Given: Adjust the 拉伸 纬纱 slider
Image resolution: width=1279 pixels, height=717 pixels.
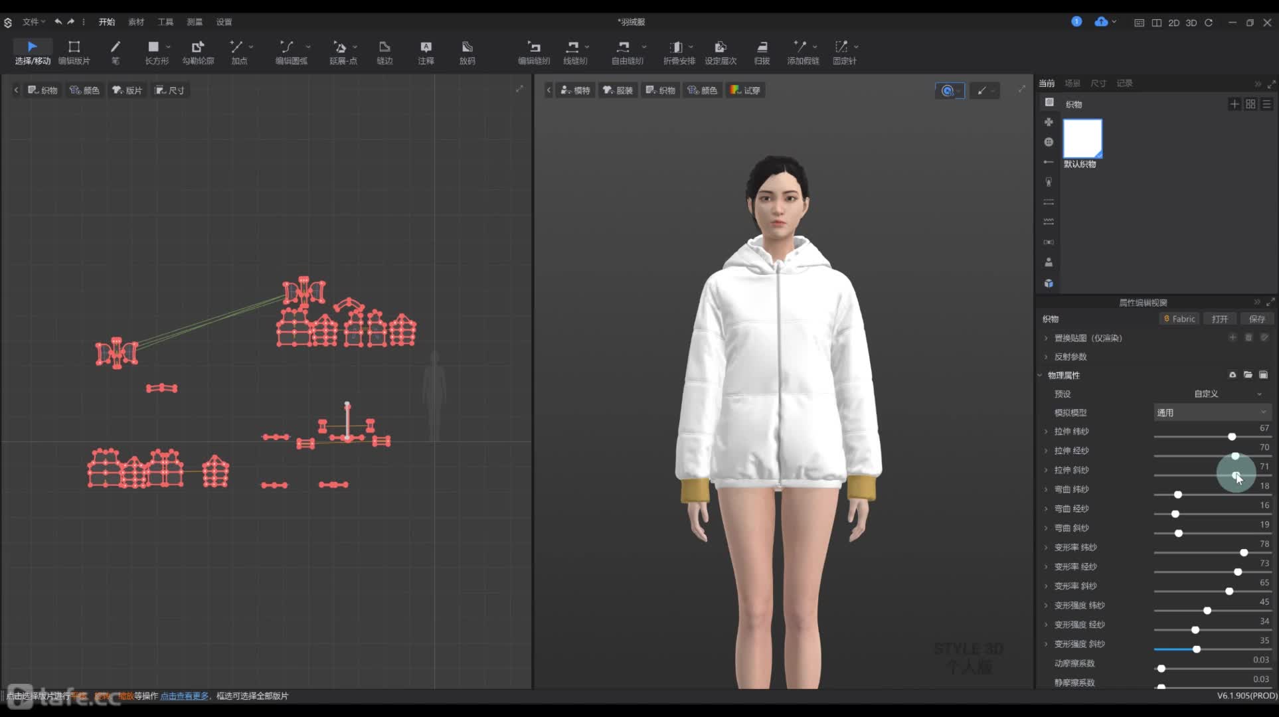Looking at the screenshot, I should coord(1232,437).
